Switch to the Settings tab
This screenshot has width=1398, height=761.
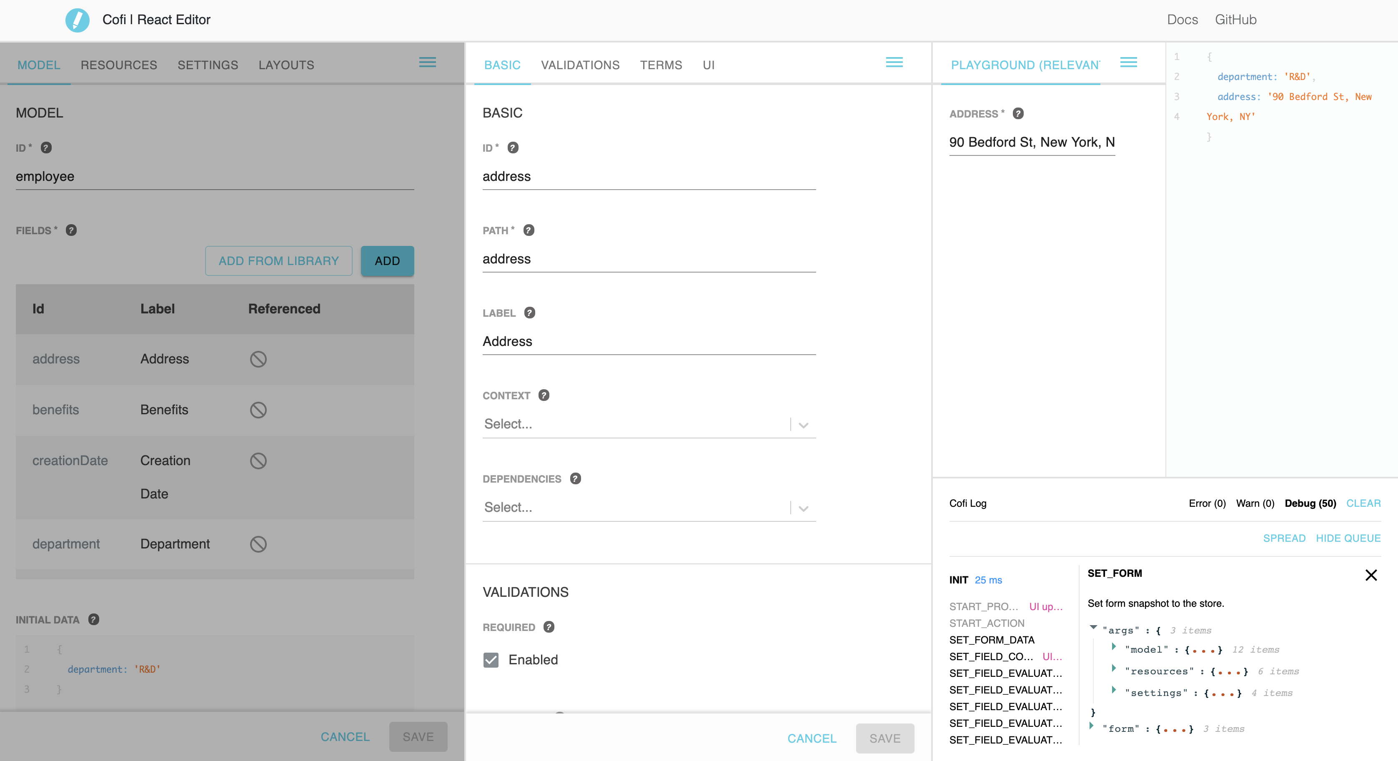coord(208,65)
